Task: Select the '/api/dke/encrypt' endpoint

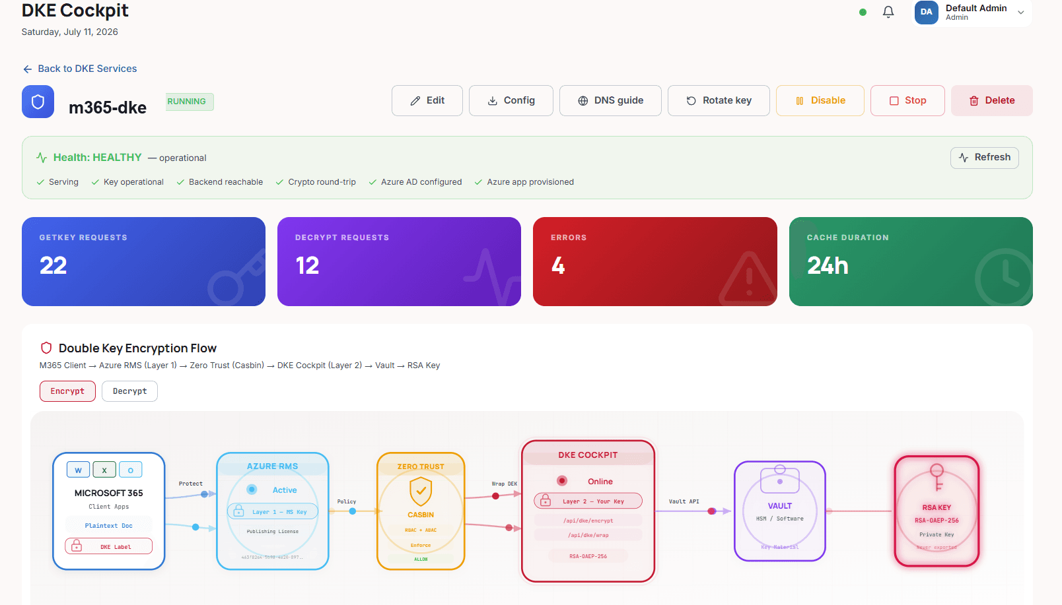Action: coord(588,521)
